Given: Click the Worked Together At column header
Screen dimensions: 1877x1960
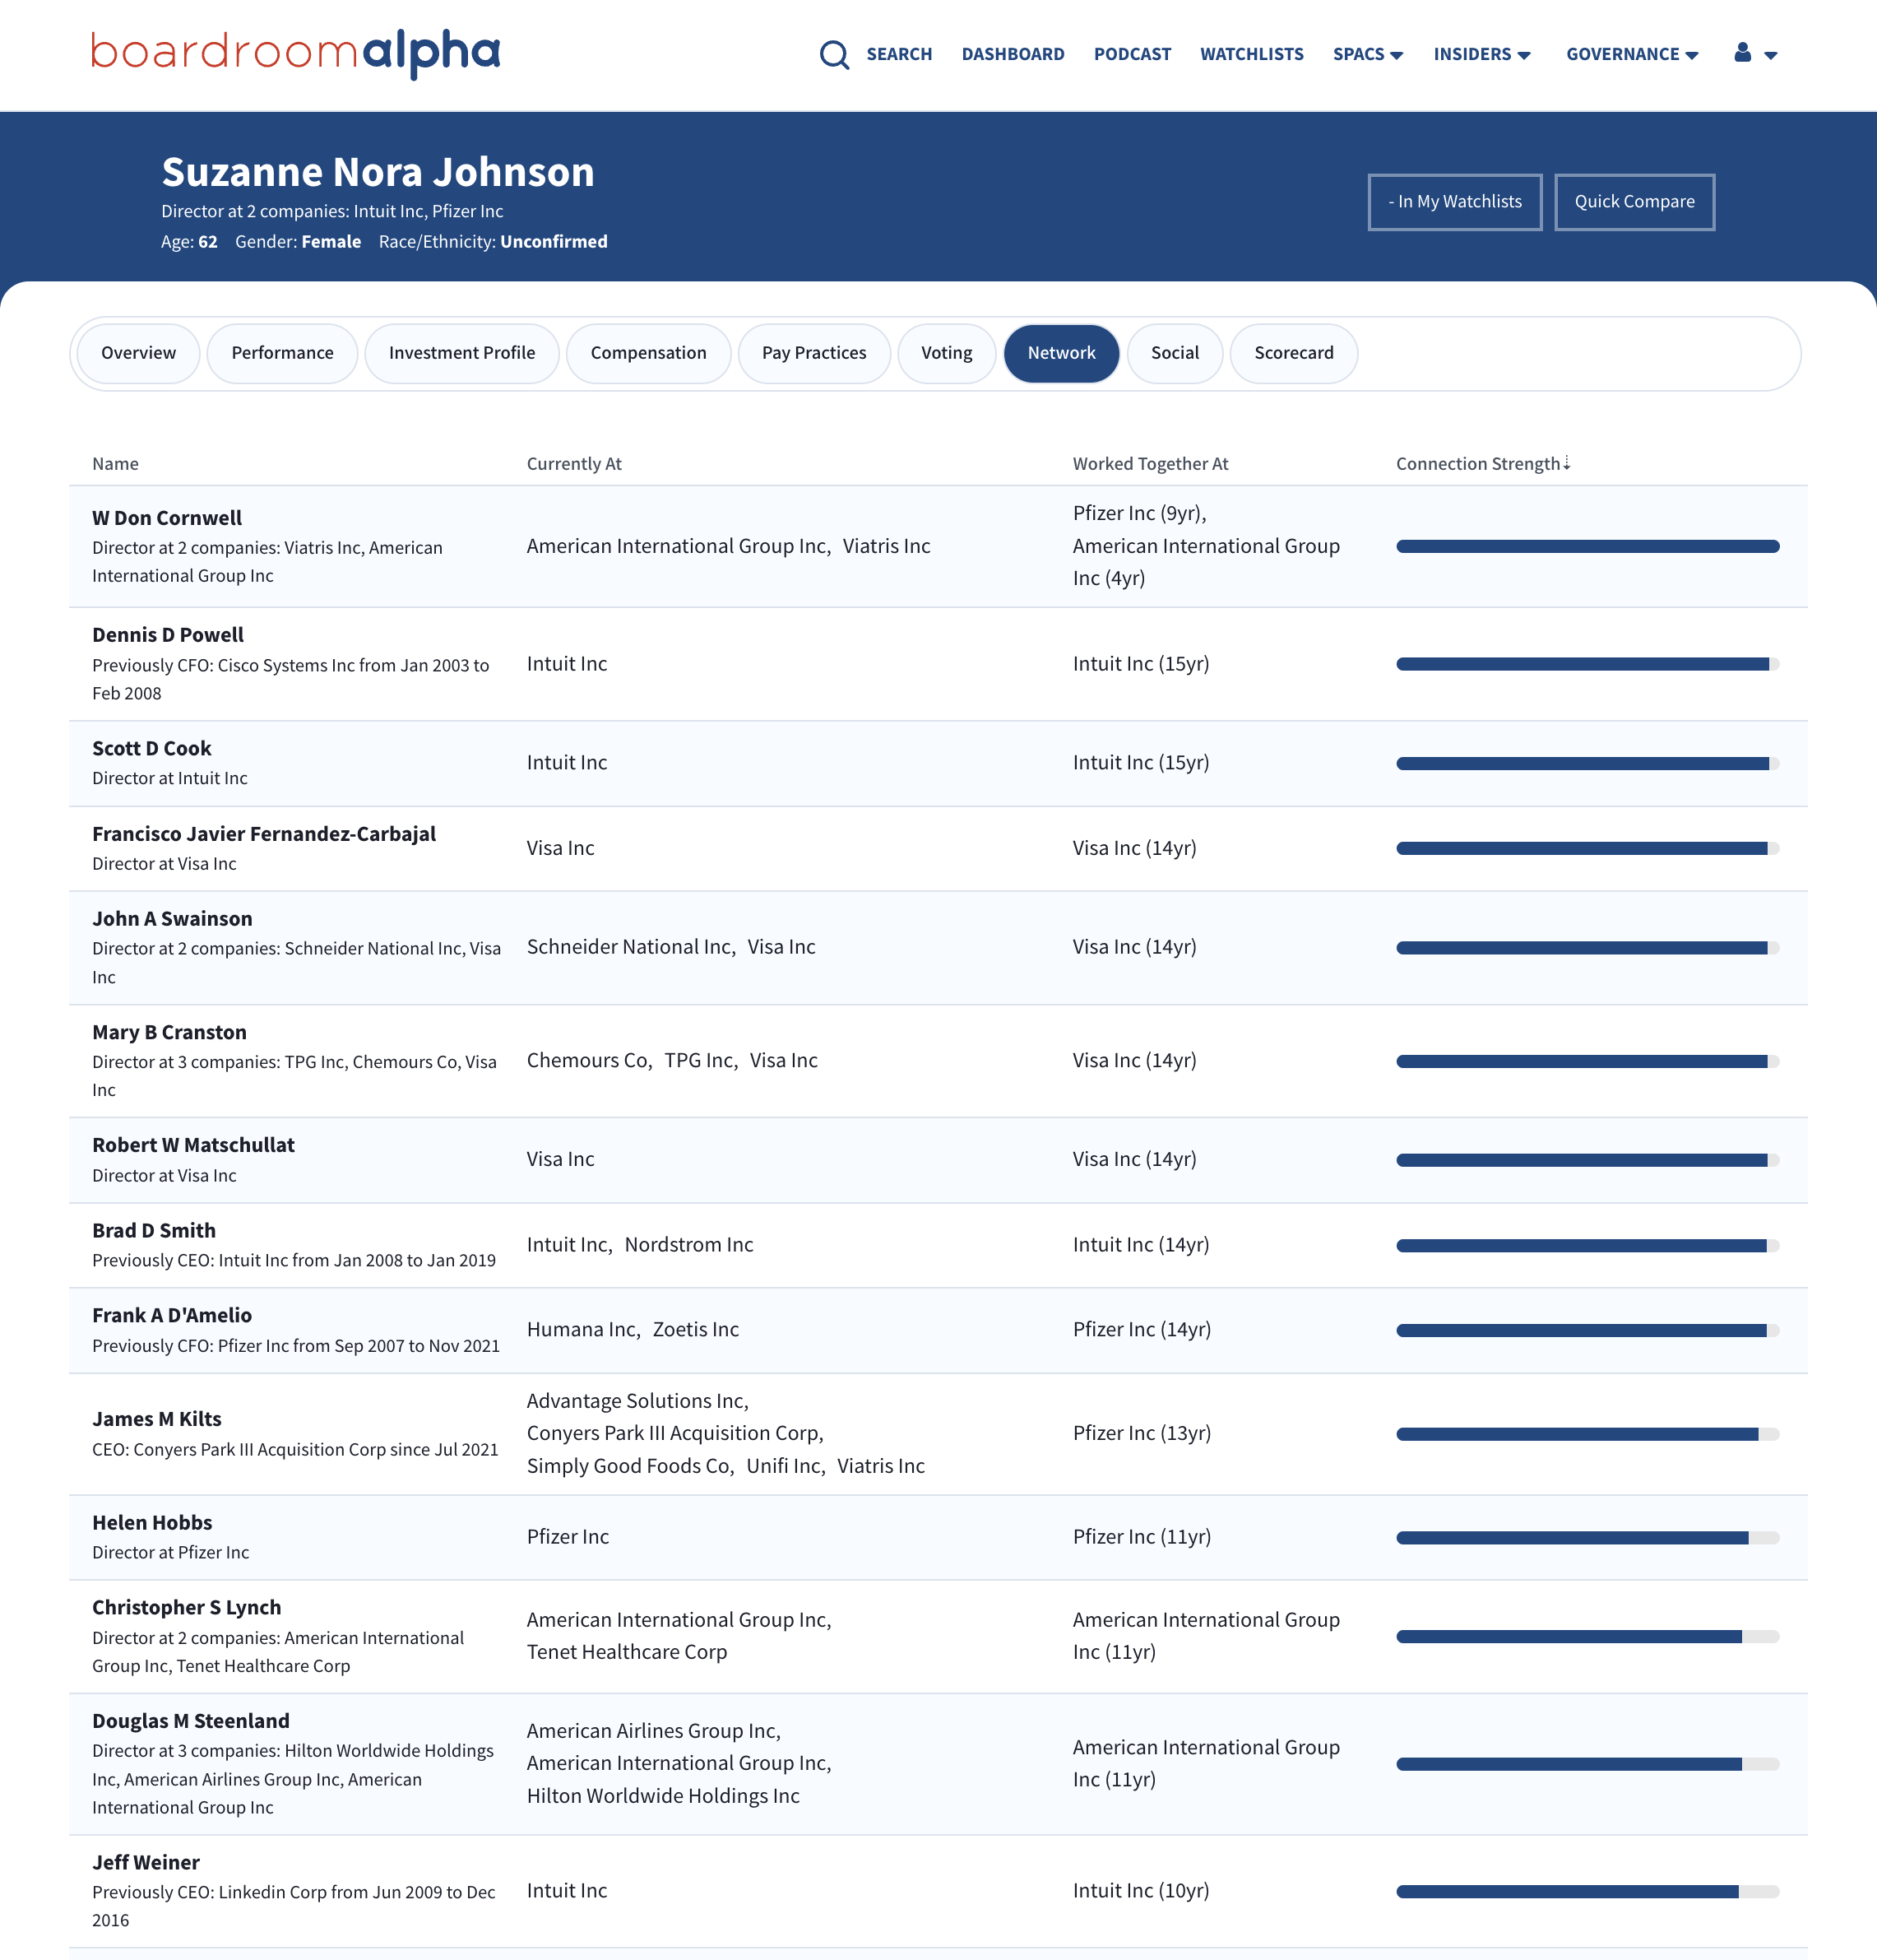Looking at the screenshot, I should click(x=1151, y=464).
